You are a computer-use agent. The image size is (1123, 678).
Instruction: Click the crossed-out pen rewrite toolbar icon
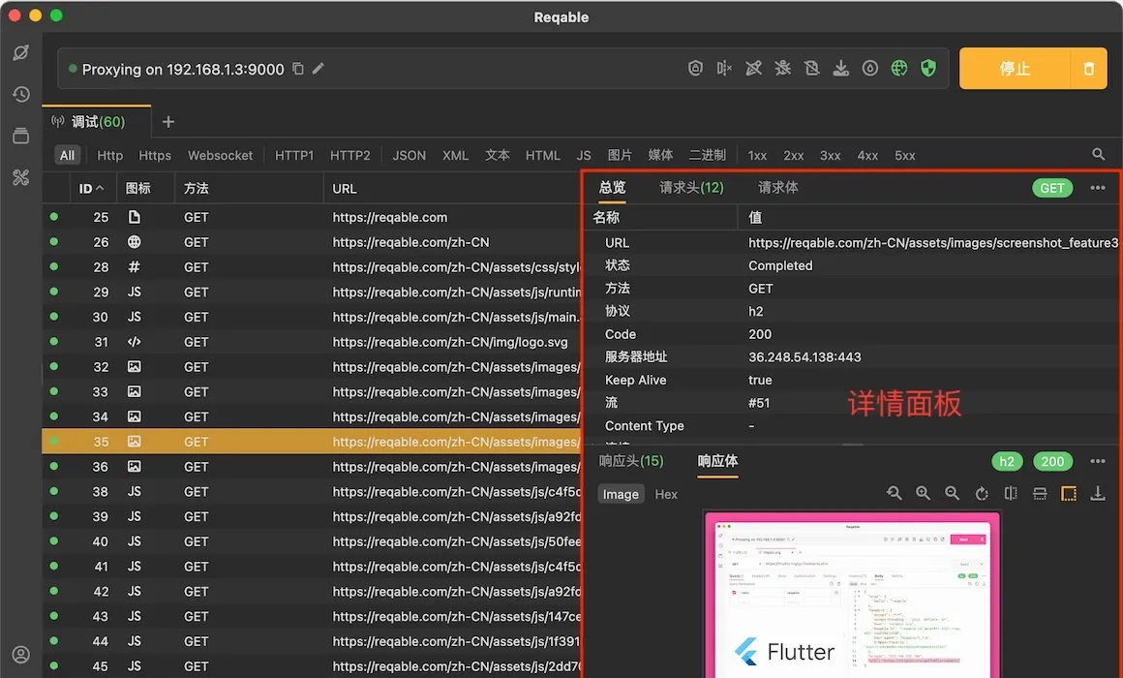[x=753, y=68]
